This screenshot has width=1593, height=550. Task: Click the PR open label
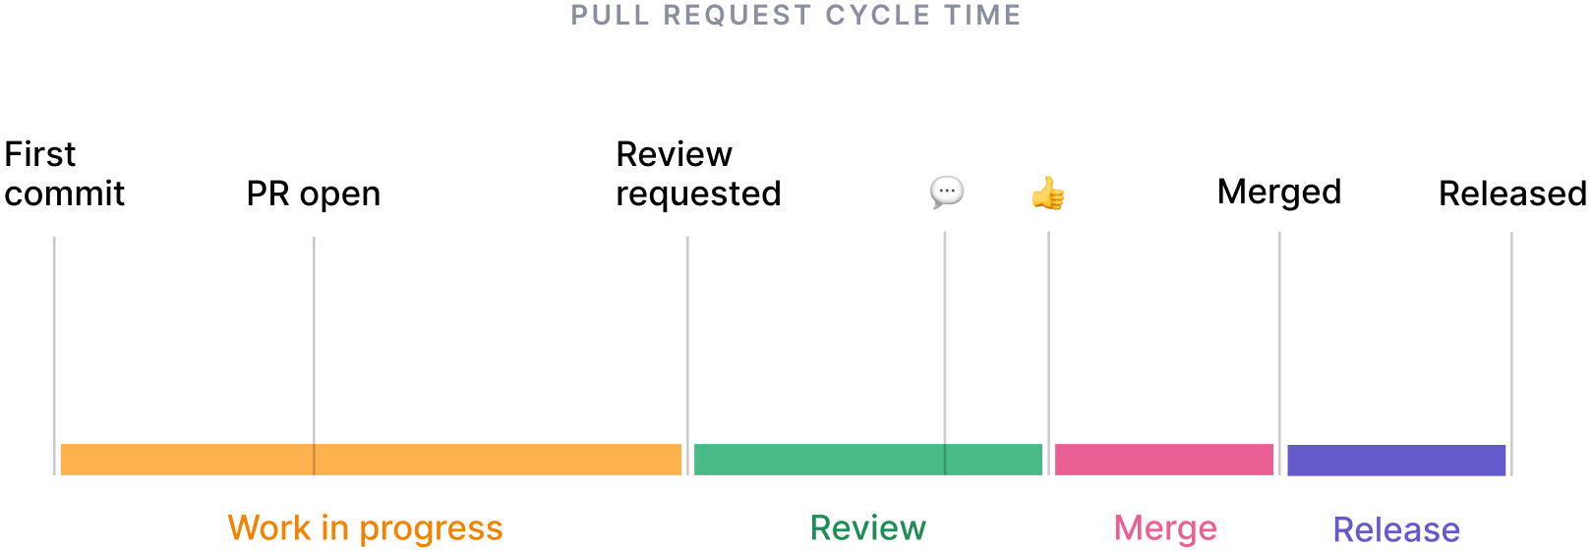click(x=314, y=193)
